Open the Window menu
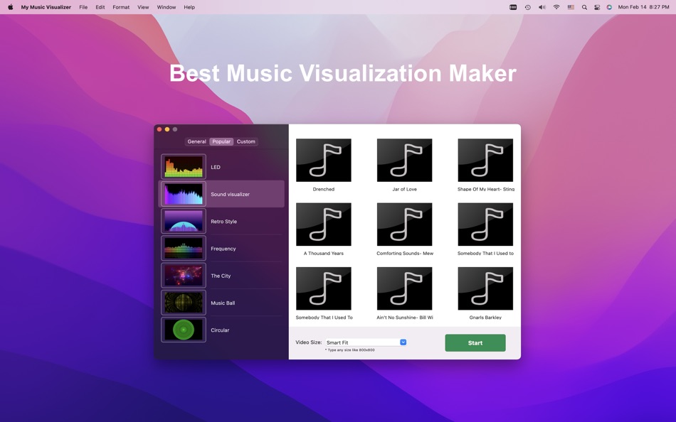 (x=167, y=7)
